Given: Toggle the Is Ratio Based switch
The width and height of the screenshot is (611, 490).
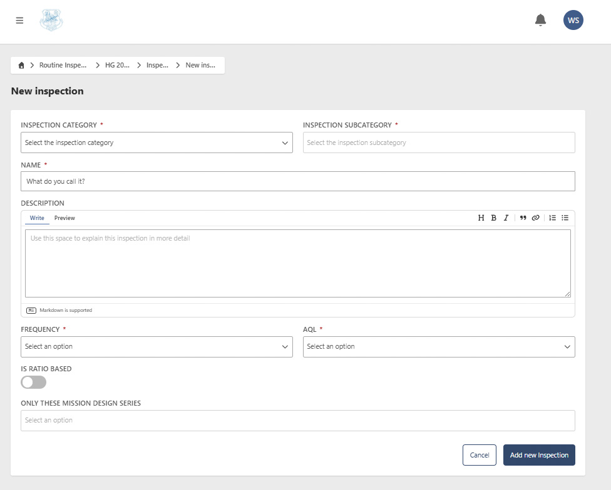Looking at the screenshot, I should pyautogui.click(x=34, y=382).
